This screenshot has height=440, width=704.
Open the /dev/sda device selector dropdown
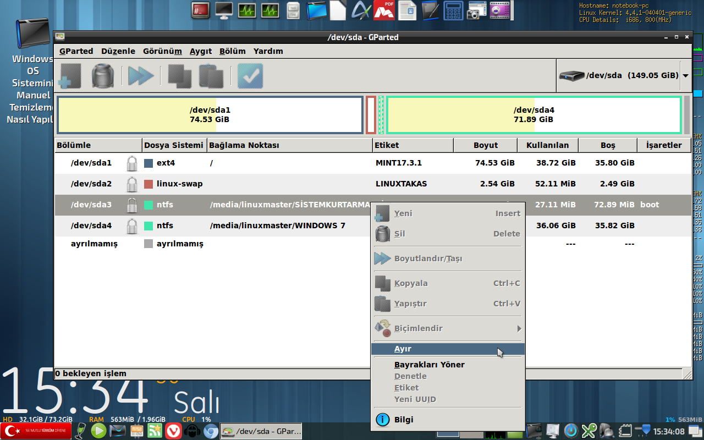tap(624, 76)
